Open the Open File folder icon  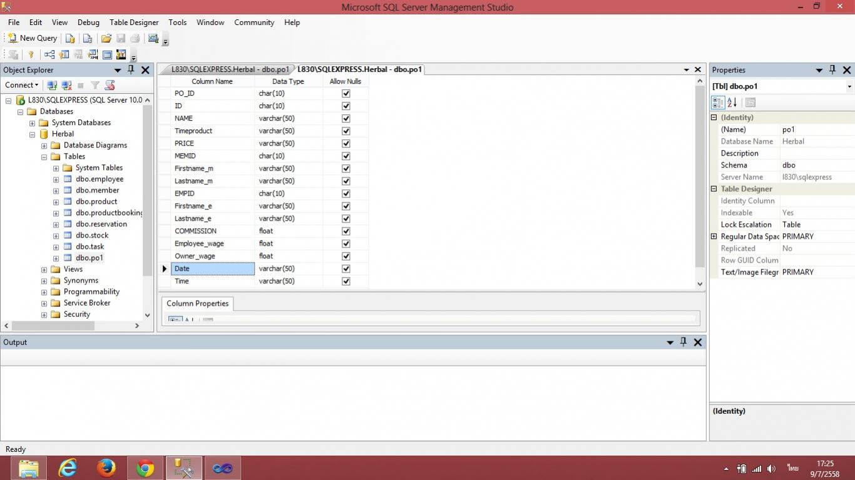point(106,38)
